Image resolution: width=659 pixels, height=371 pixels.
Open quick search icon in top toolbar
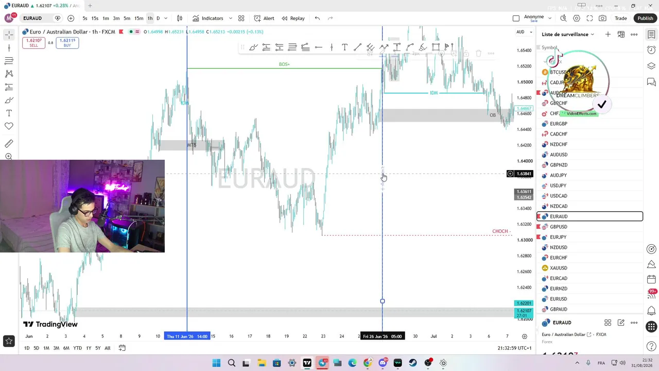(x=563, y=19)
